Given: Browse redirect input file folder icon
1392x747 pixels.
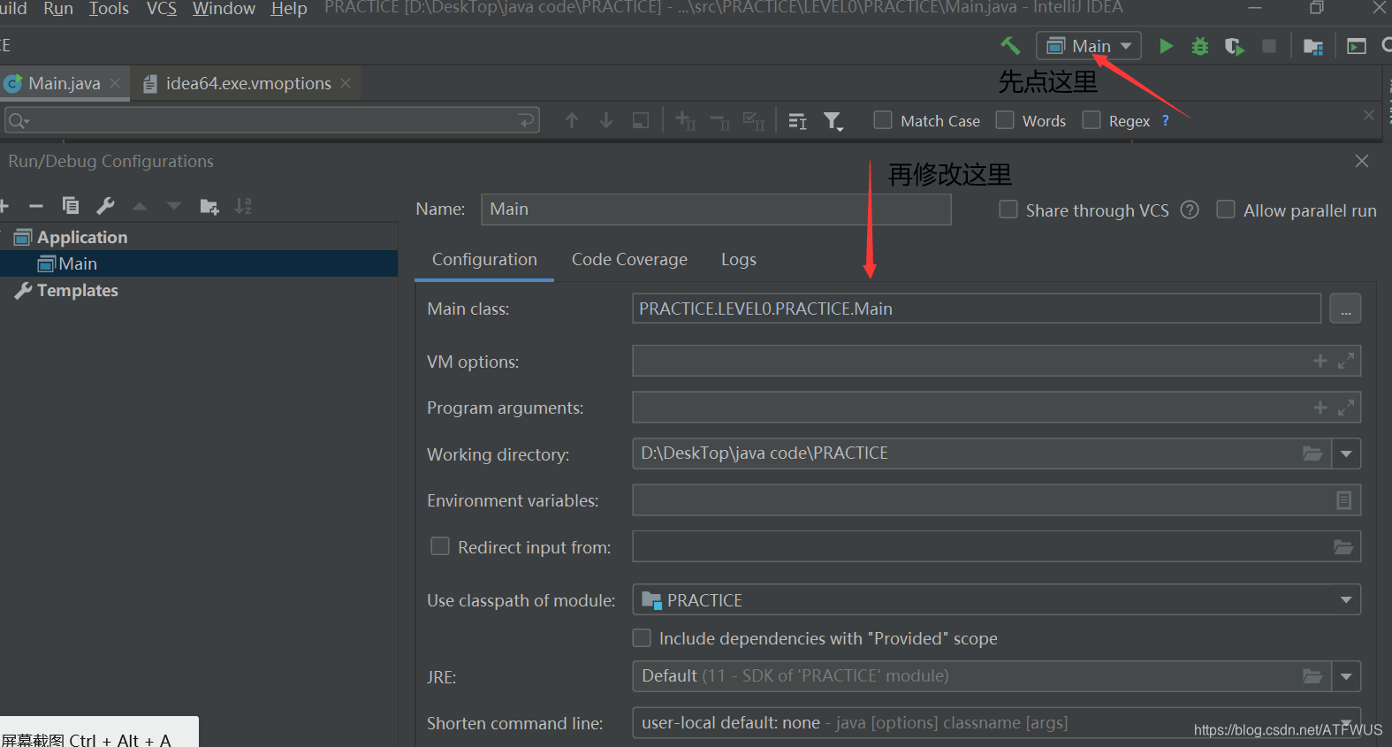Looking at the screenshot, I should [x=1343, y=547].
